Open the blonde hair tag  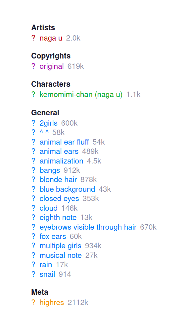click(58, 179)
